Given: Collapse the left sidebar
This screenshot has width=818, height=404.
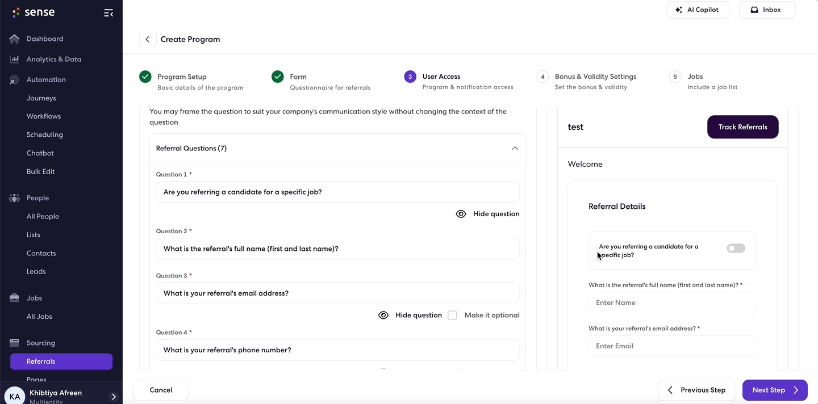Looking at the screenshot, I should click(108, 12).
